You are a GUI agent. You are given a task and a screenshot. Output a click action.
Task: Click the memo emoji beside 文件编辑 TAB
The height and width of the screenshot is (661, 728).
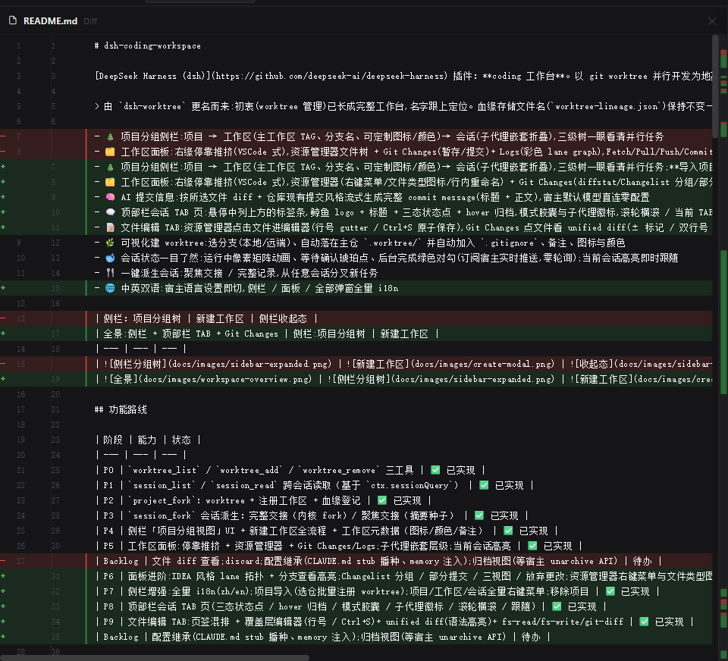coord(110,227)
